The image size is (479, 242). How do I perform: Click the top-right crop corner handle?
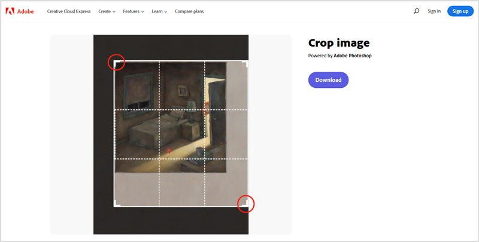(245, 63)
